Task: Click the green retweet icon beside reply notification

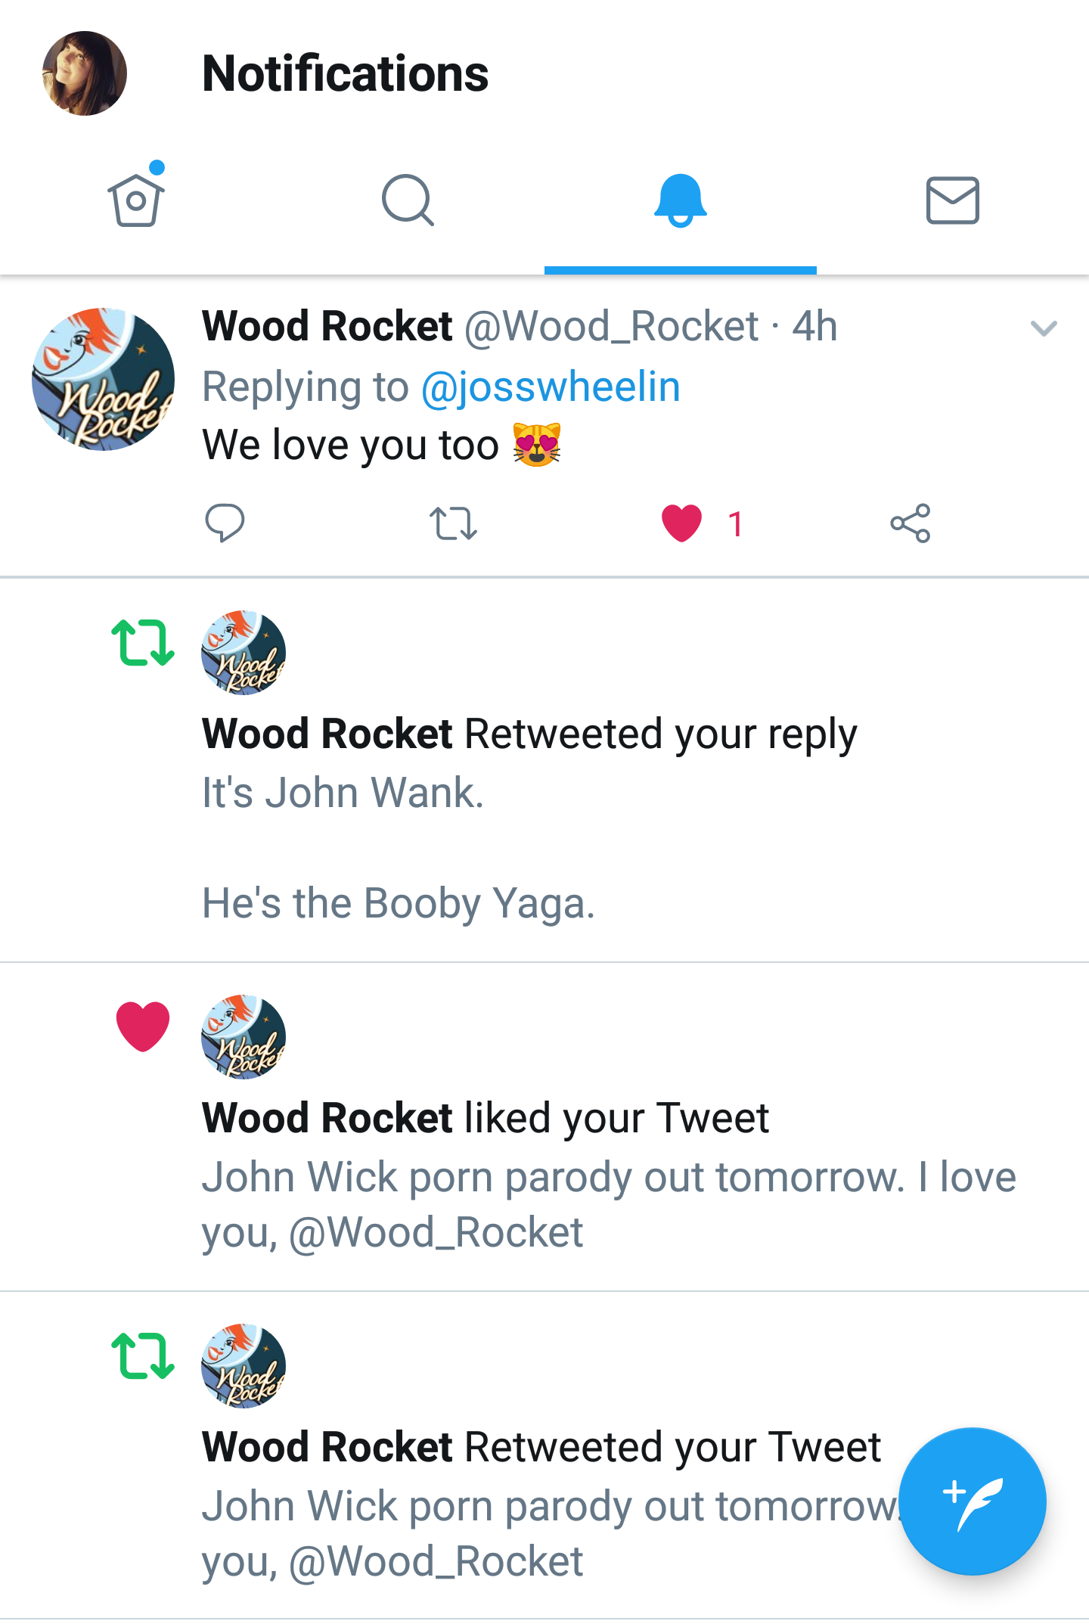Action: click(x=143, y=643)
